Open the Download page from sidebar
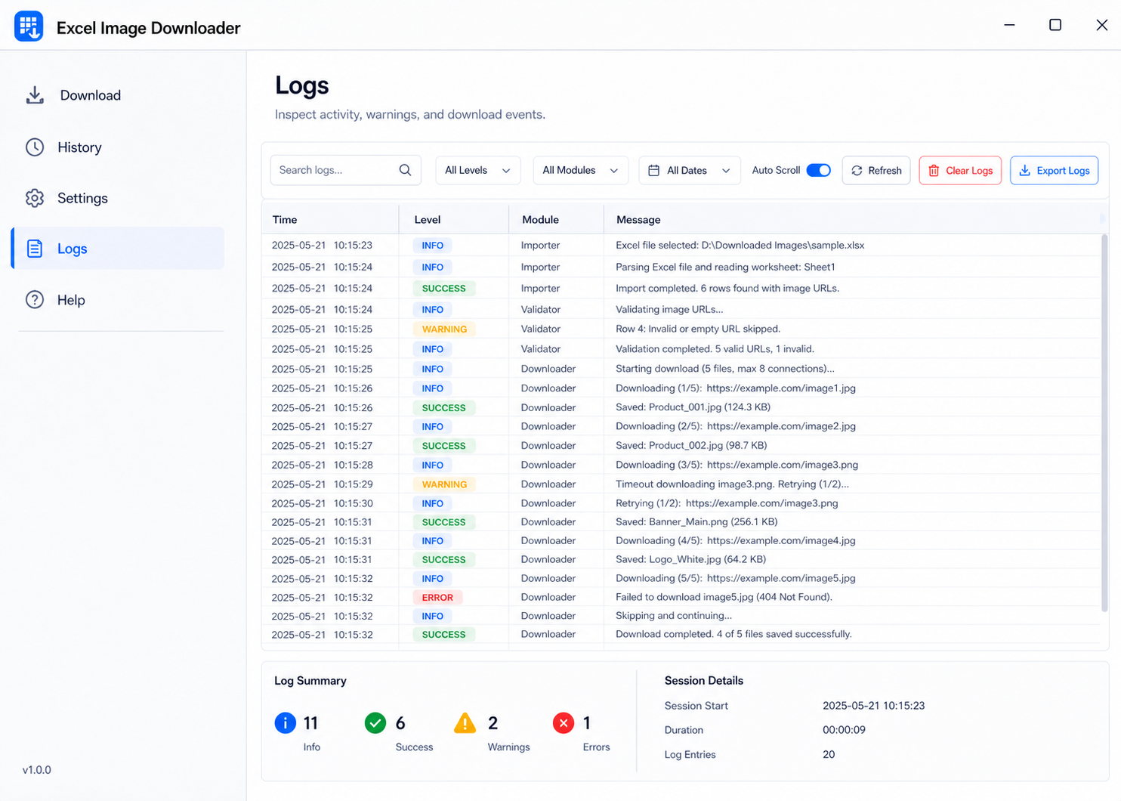Viewport: 1121px width, 801px height. click(x=118, y=95)
